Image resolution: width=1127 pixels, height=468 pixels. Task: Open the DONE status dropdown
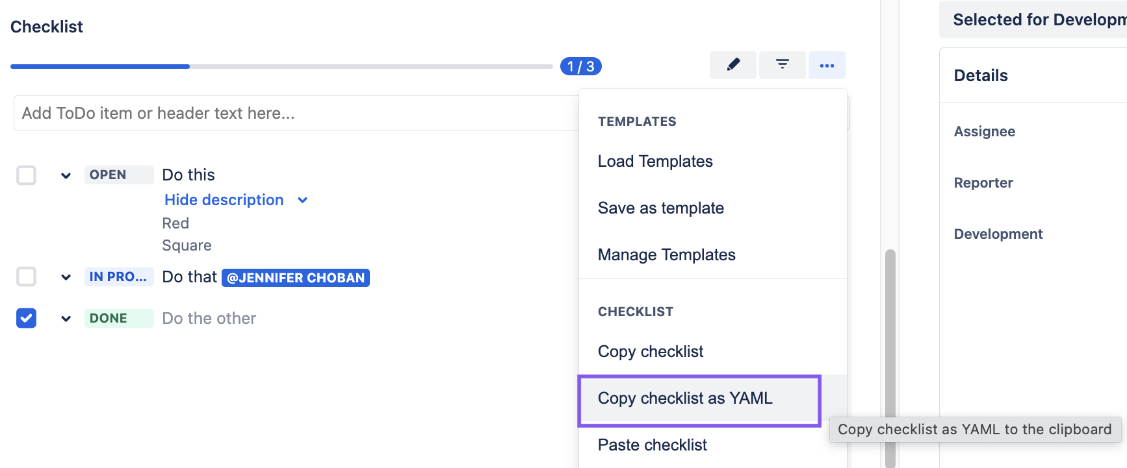[119, 318]
